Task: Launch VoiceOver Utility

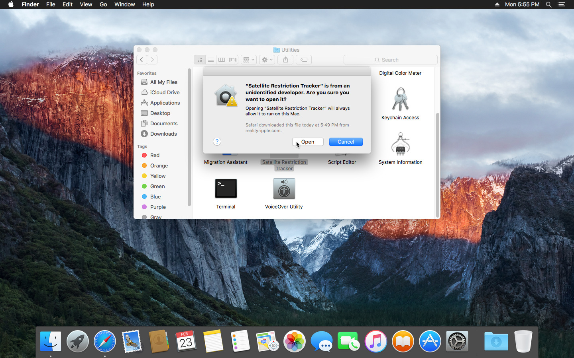Action: point(284,189)
